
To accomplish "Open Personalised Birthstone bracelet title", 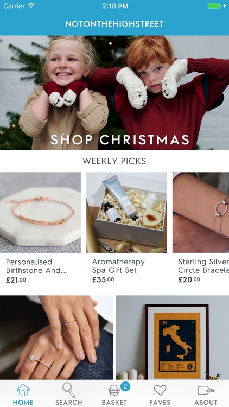I will (x=37, y=266).
